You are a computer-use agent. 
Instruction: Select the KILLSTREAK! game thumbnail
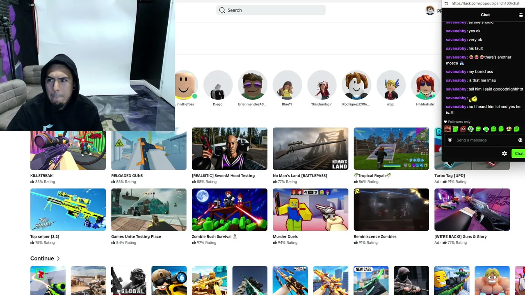coord(68,150)
